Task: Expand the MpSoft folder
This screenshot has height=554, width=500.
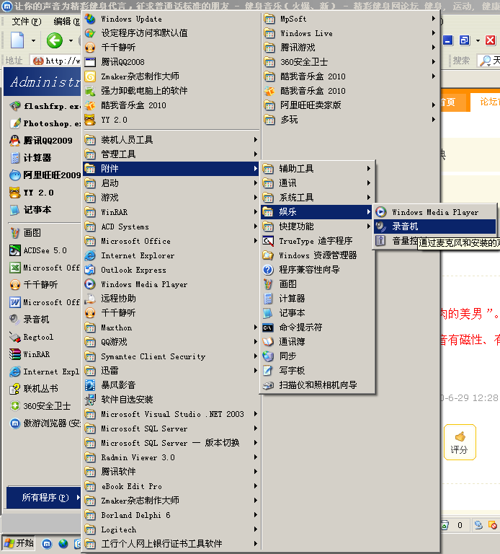Action: (x=350, y=19)
